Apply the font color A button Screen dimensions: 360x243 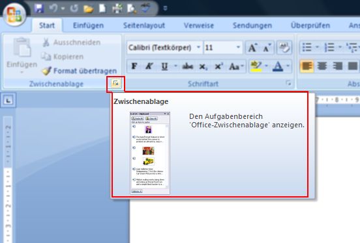coord(278,66)
